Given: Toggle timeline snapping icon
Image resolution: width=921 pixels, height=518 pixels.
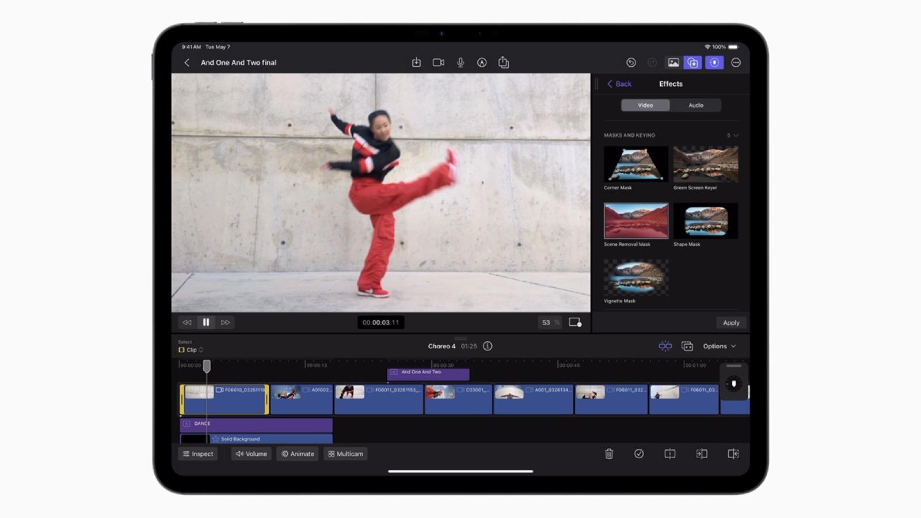Looking at the screenshot, I should (x=665, y=346).
